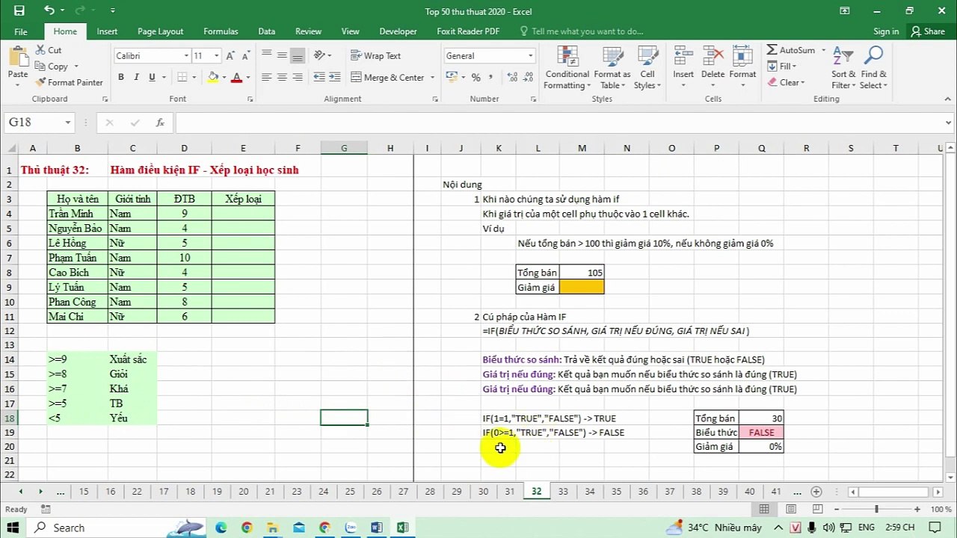Open the Insert ribbon tab
The height and width of the screenshot is (538, 957).
point(107,31)
